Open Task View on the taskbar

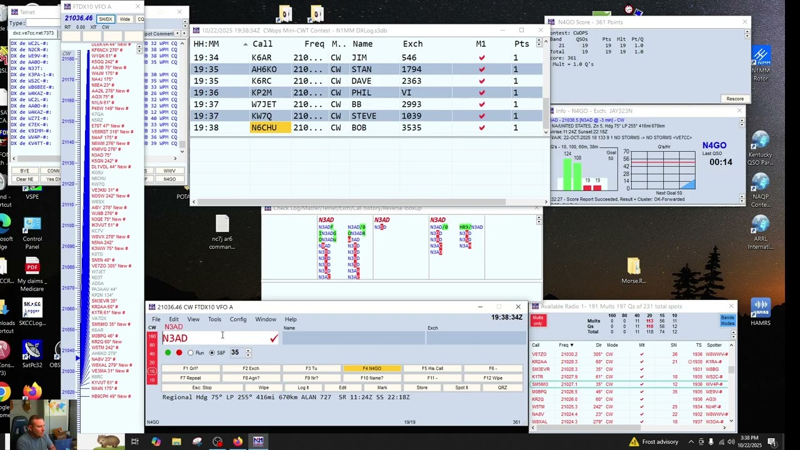click(x=134, y=441)
